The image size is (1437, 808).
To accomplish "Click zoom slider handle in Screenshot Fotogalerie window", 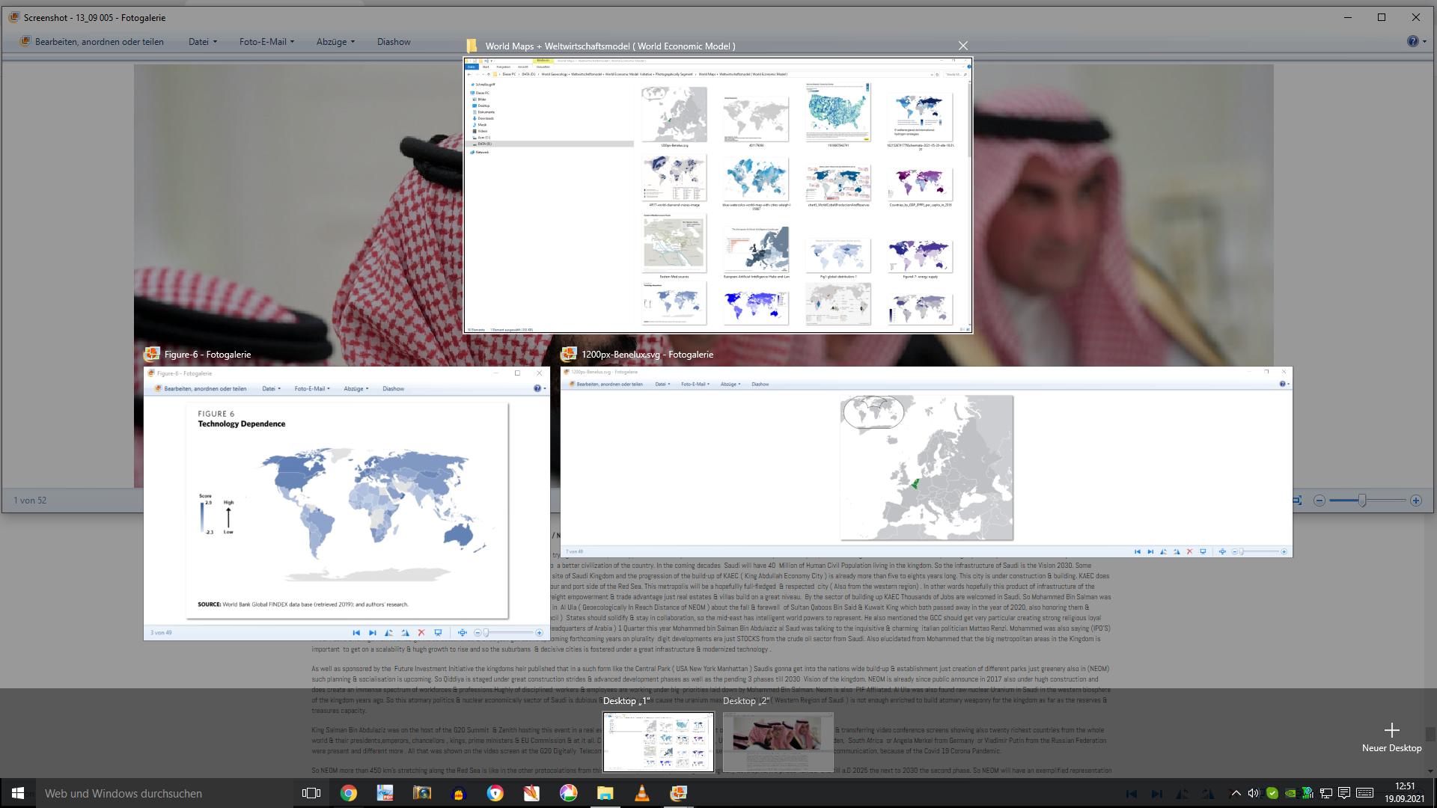I will 1362,501.
